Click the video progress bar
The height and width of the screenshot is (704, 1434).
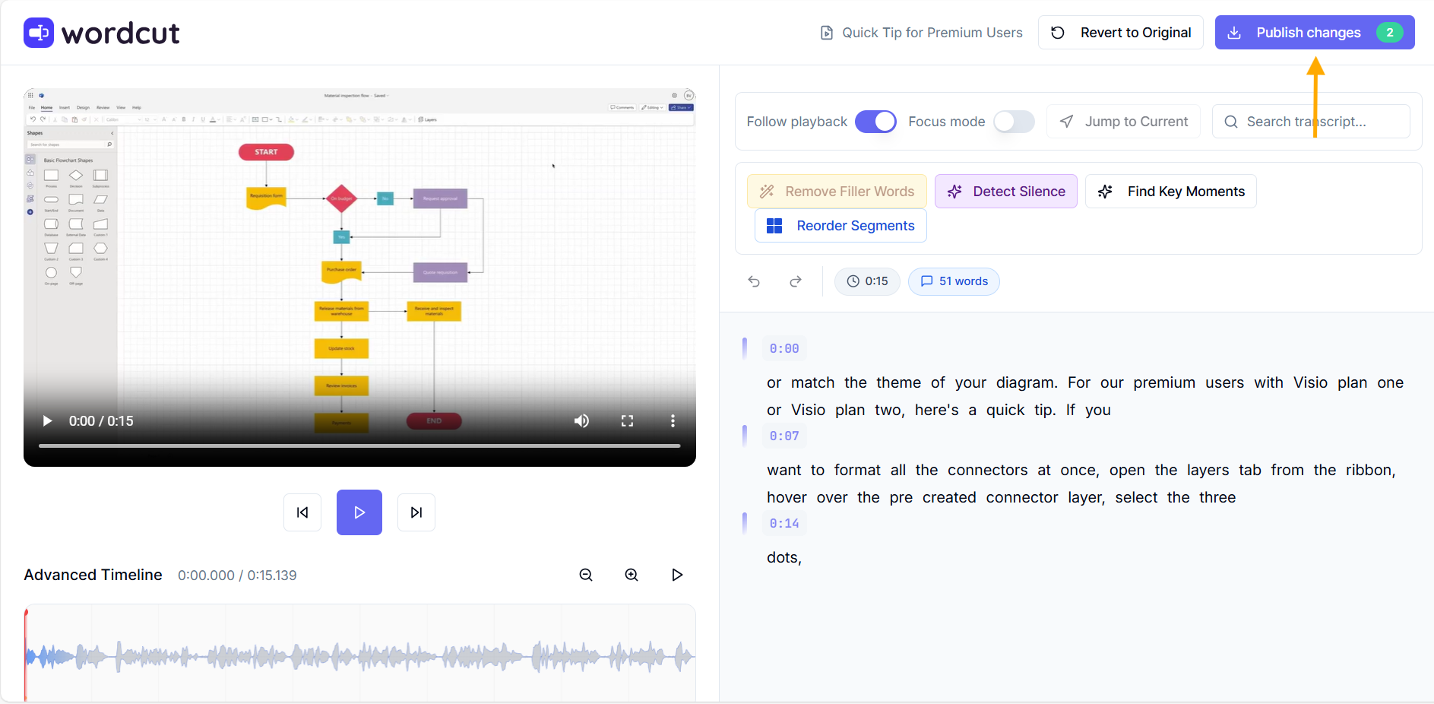coord(359,446)
